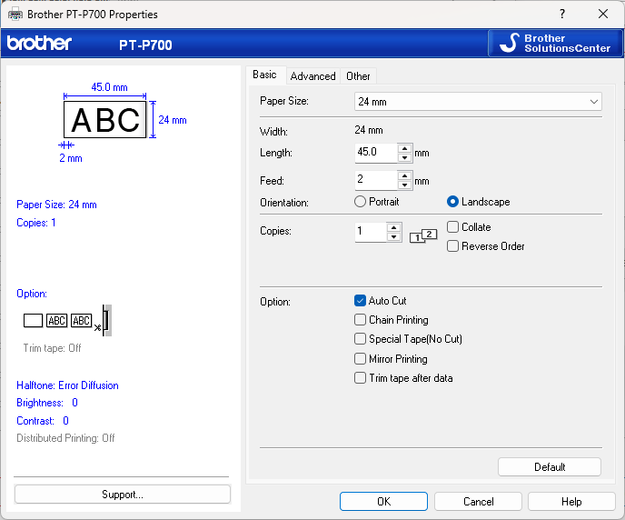
Task: Click the '45.0 mm' preview dimension
Action: coord(109,87)
